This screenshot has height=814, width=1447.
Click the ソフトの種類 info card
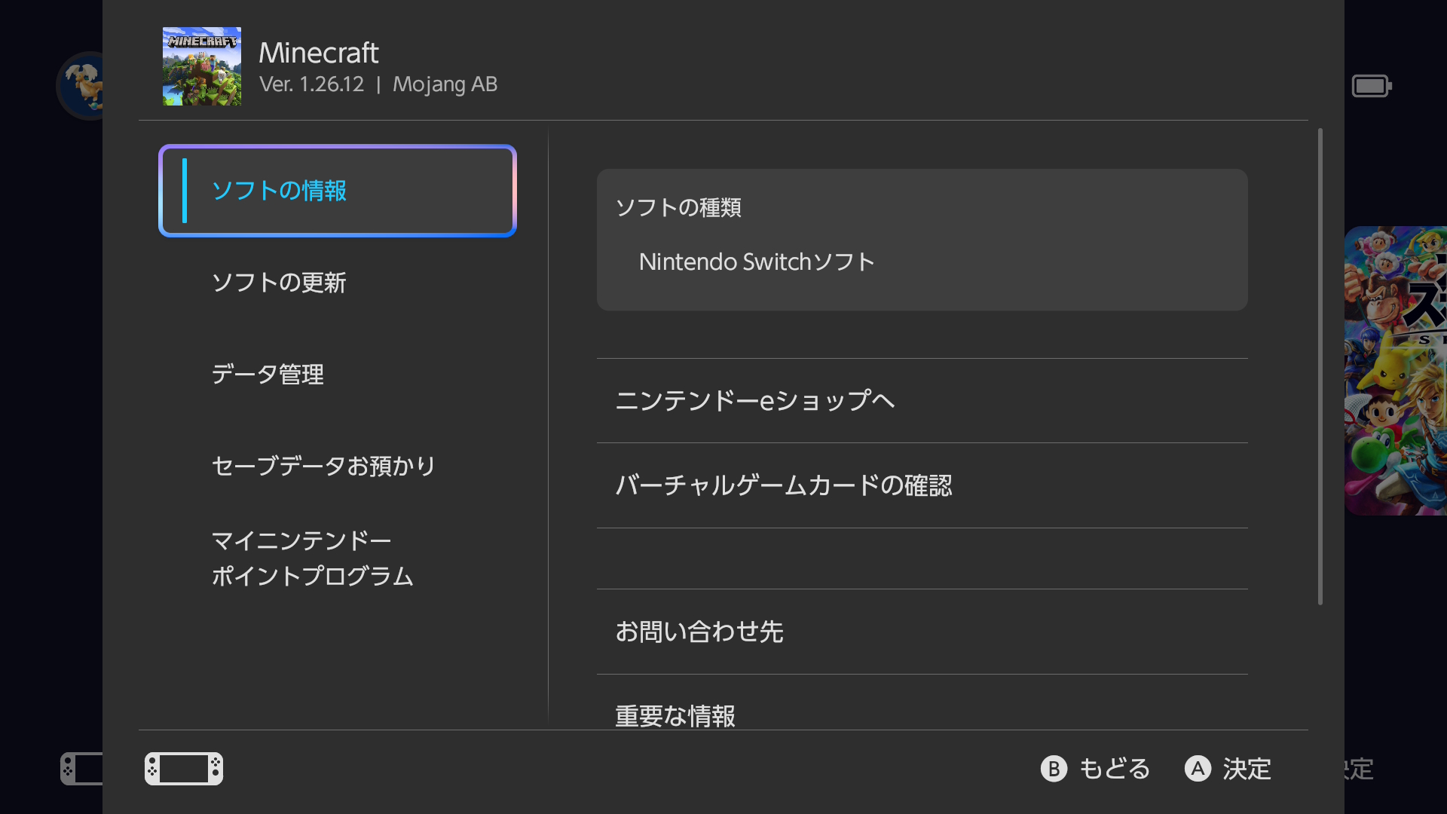point(922,240)
